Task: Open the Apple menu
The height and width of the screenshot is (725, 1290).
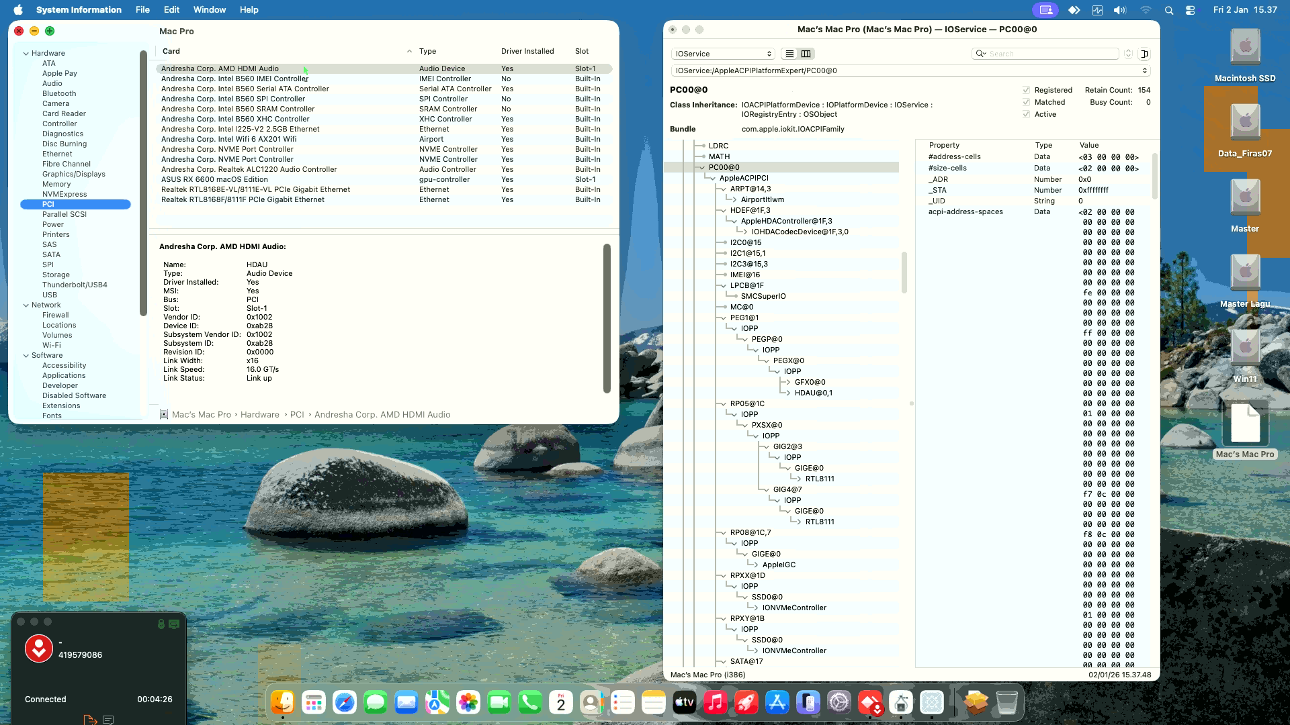Action: 18,10
